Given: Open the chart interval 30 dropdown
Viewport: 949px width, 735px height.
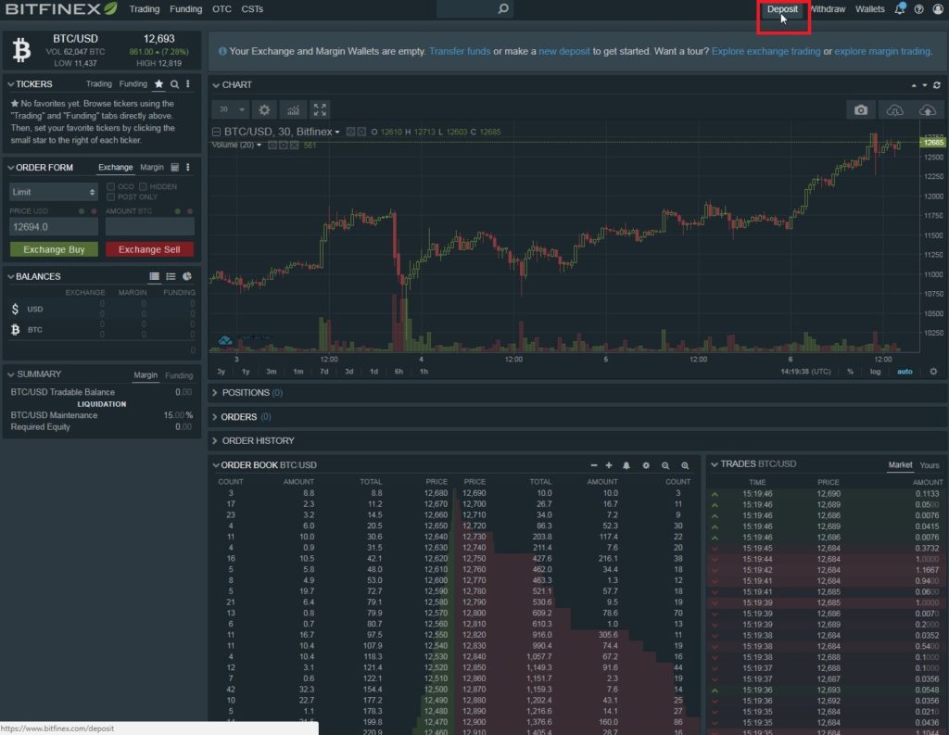Looking at the screenshot, I should [x=232, y=109].
